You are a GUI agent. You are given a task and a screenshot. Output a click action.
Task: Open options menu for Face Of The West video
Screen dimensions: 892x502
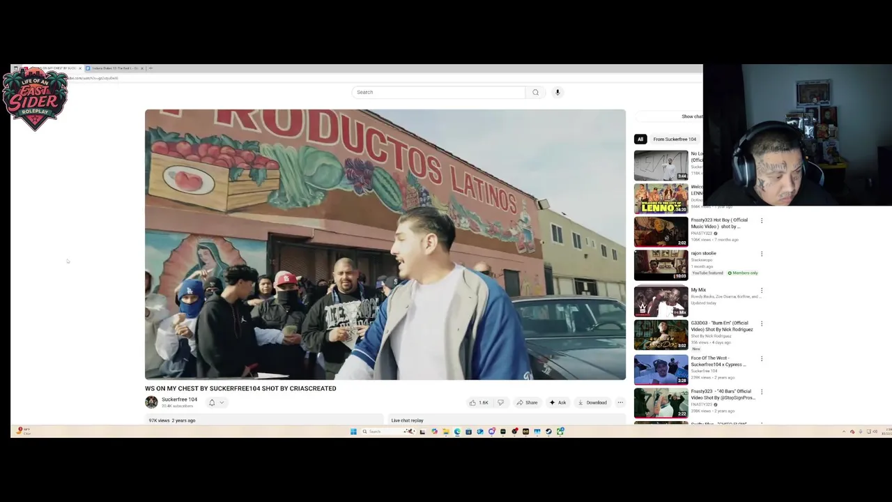point(762,359)
